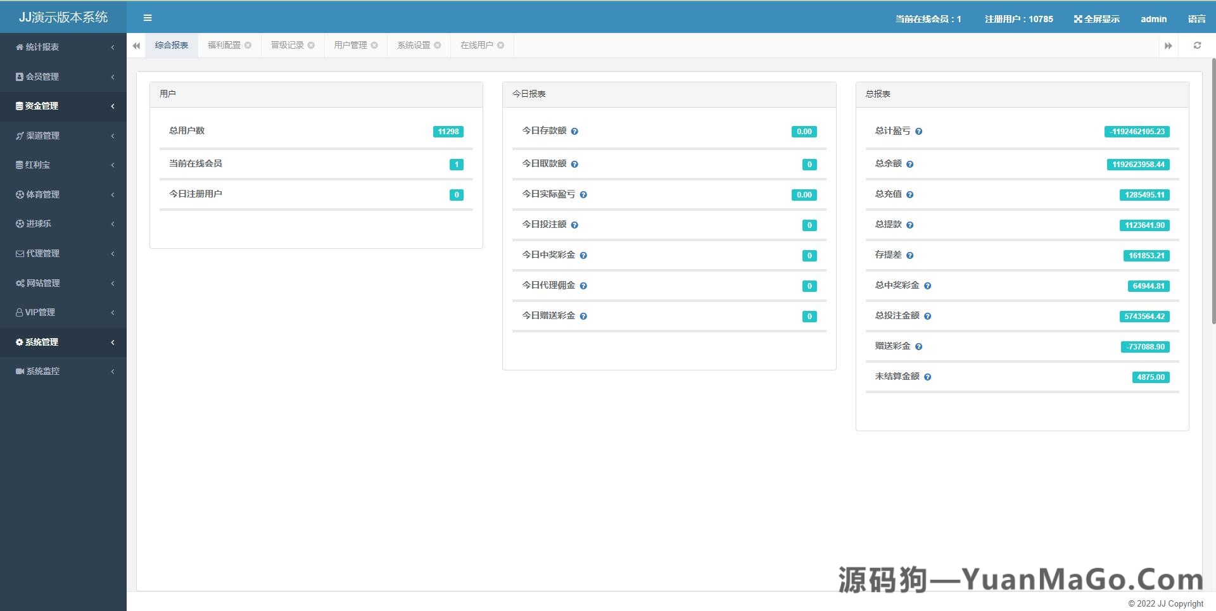Switch to the 用户管理 tab
Screen dimensions: 1216x611
point(350,45)
